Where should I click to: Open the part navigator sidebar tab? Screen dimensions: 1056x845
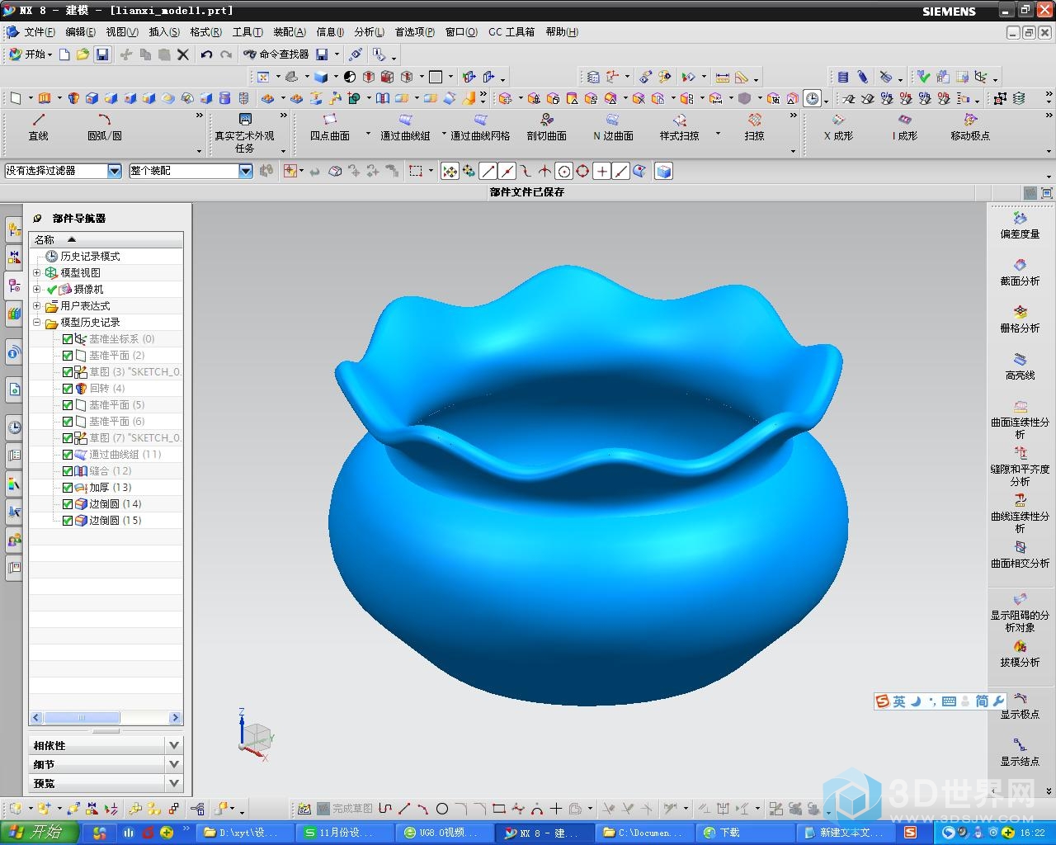pyautogui.click(x=14, y=286)
